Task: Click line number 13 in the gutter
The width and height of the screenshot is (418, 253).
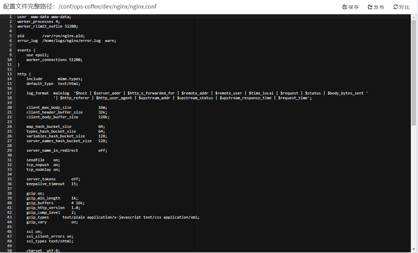Action: coord(9,74)
